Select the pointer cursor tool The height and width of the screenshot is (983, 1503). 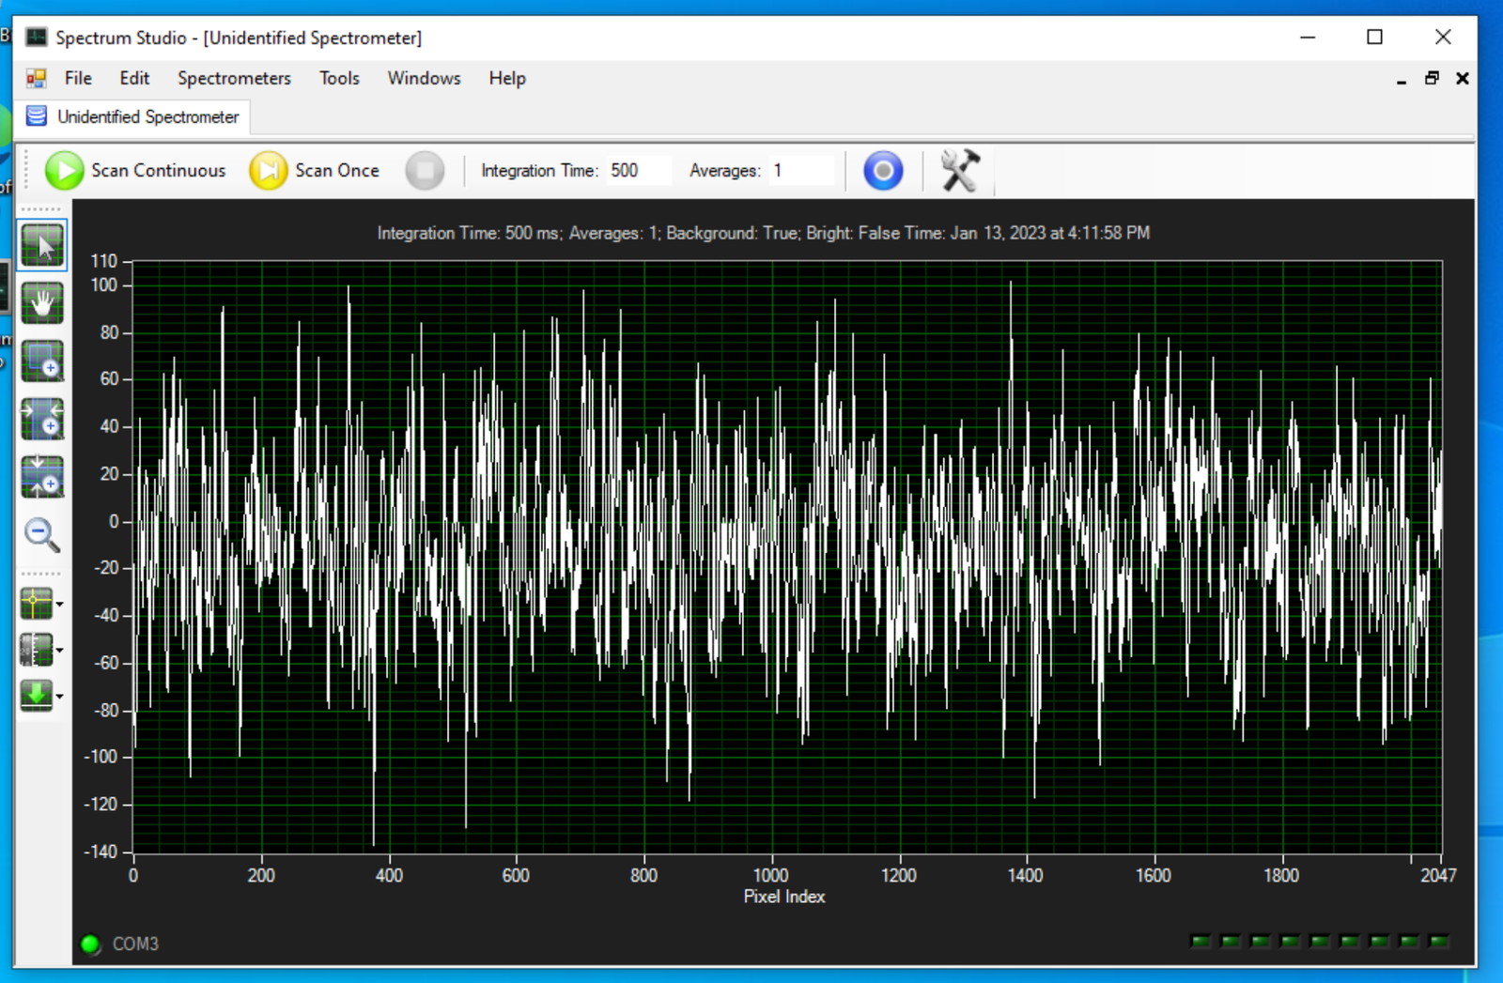pyautogui.click(x=42, y=246)
